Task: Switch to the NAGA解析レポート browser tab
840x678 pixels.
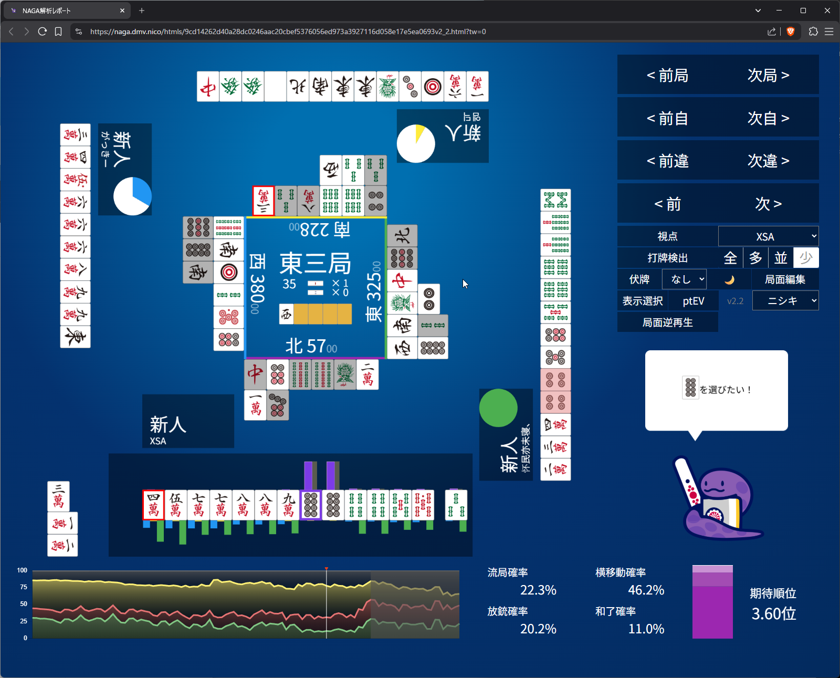Action: (66, 11)
